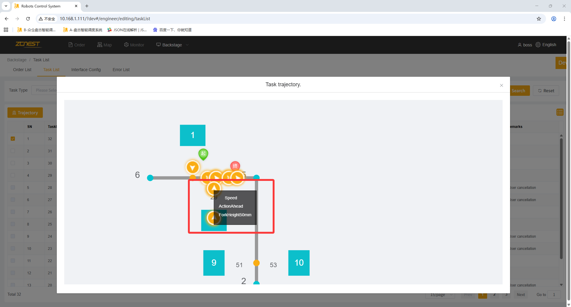This screenshot has height=307, width=571.
Task: Open the 15/page size dropdown
Action: [440, 295]
